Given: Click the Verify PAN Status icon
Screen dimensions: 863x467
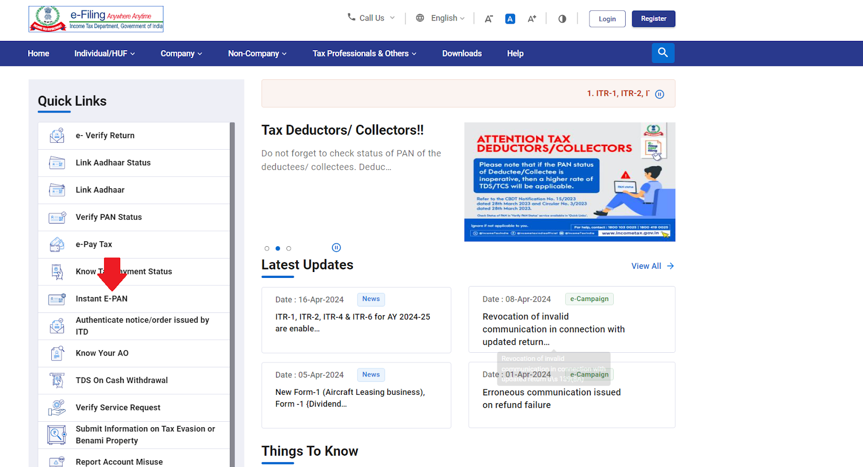Looking at the screenshot, I should click(x=57, y=217).
